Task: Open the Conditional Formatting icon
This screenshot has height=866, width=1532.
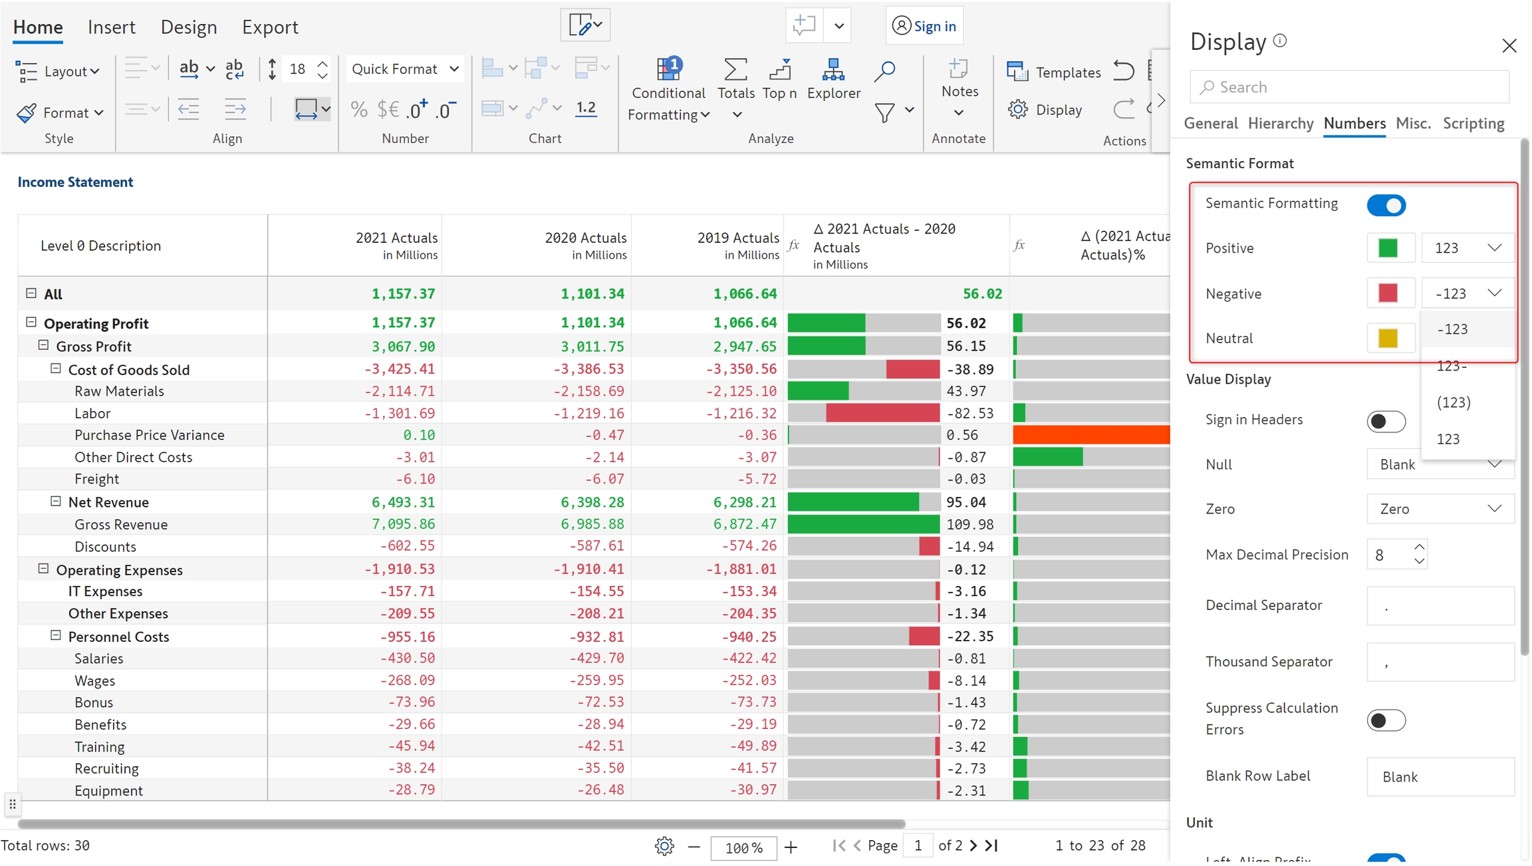Action: coord(668,69)
